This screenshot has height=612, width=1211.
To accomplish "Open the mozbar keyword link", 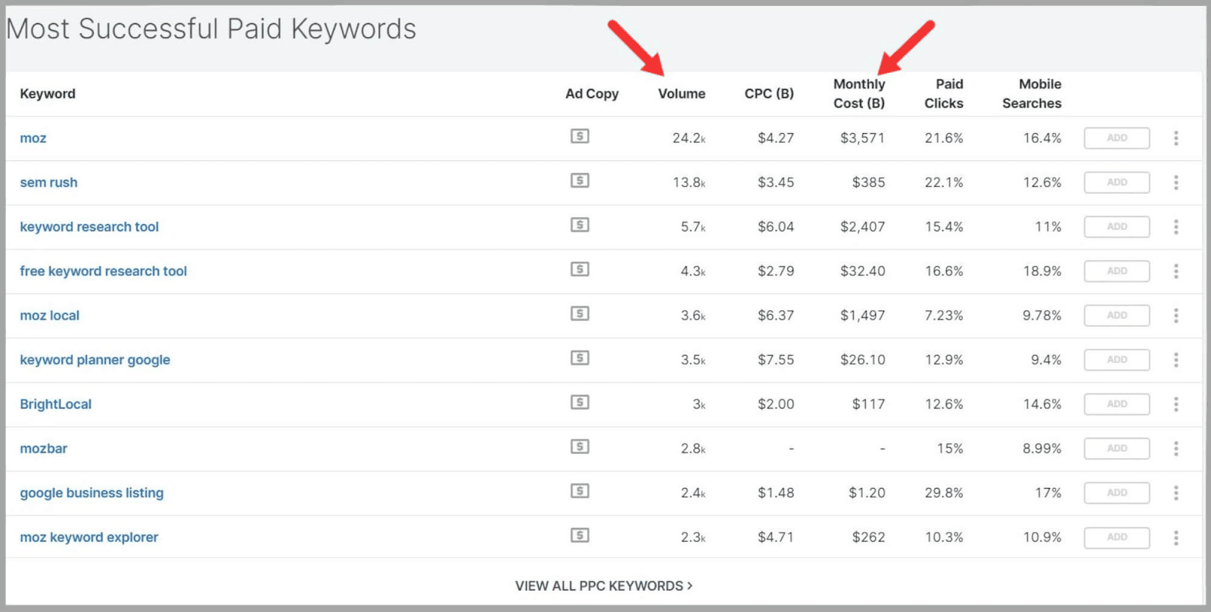I will [x=43, y=449].
